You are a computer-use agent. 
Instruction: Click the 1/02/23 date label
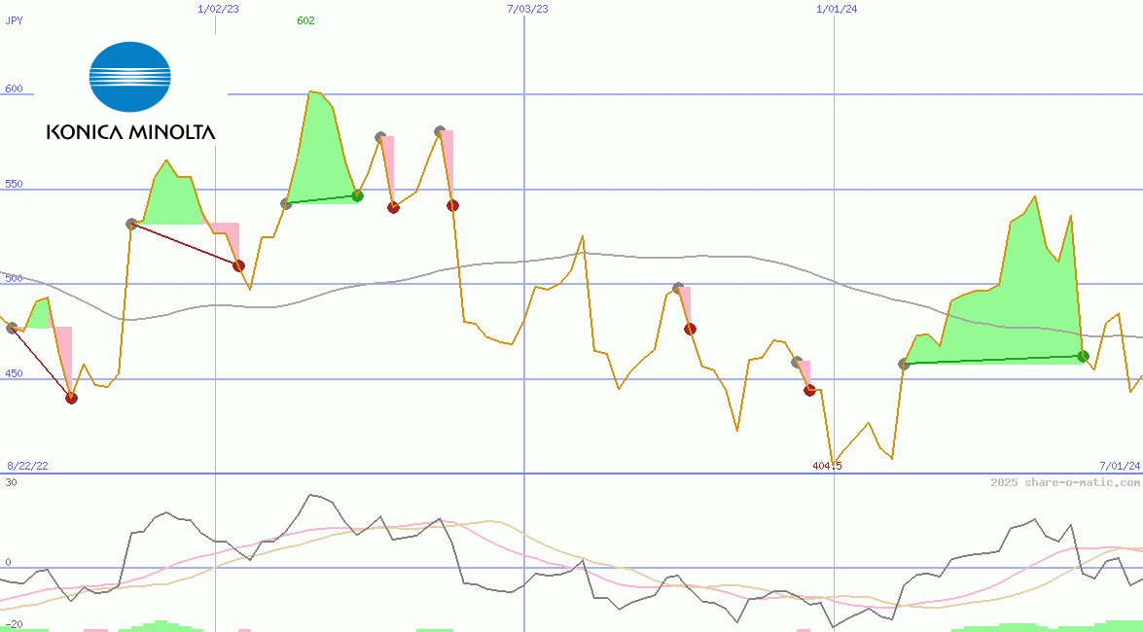coord(217,9)
